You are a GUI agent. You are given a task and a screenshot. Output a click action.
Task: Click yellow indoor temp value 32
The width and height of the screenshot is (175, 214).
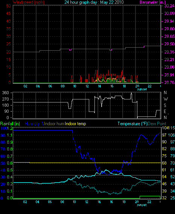click(x=164, y=198)
